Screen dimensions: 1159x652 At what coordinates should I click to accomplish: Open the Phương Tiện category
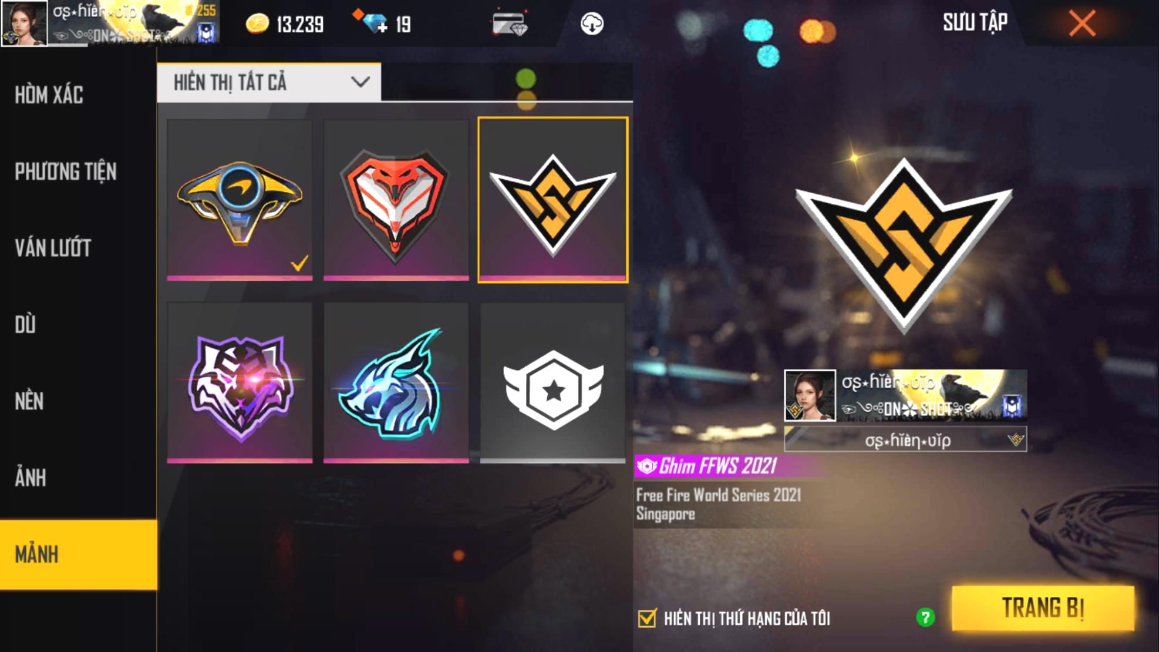point(66,172)
